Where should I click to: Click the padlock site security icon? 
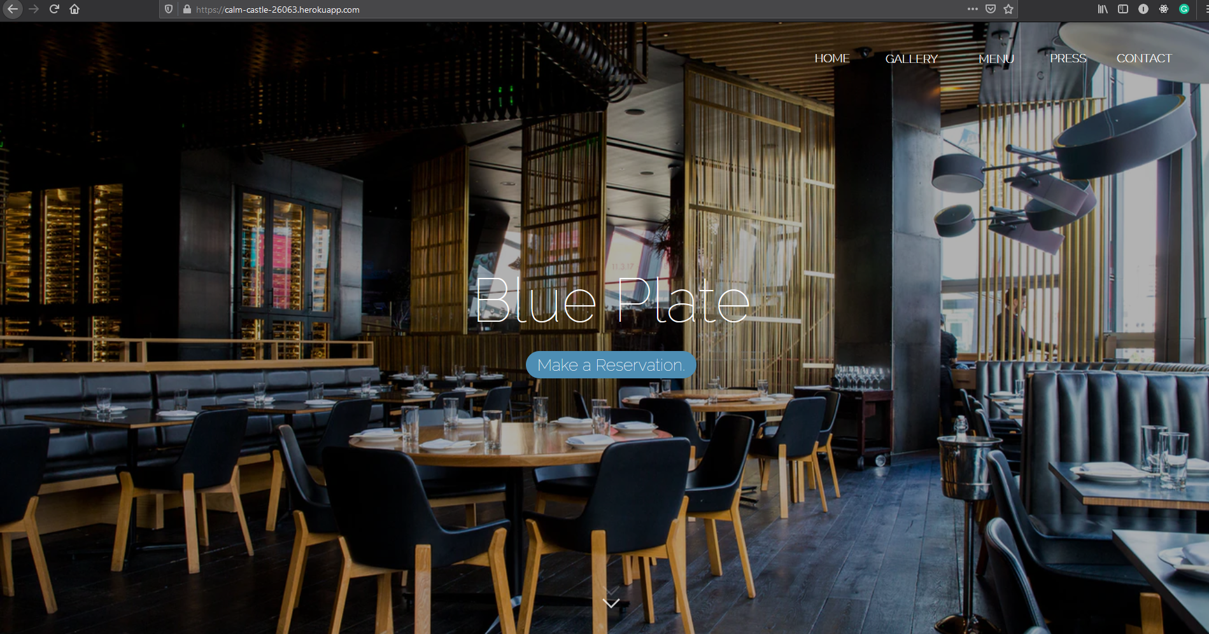pos(187,9)
